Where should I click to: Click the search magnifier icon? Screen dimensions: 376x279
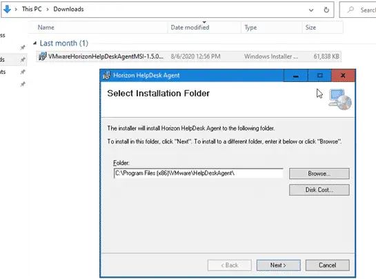(350, 10)
